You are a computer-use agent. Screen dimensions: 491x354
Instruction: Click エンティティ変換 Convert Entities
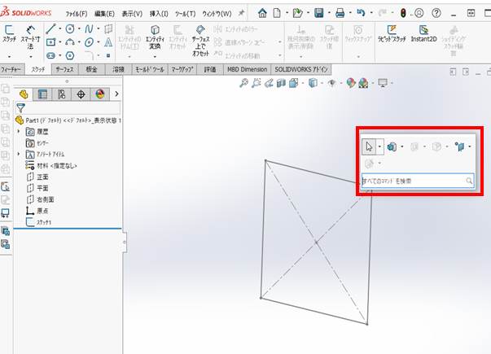pos(155,37)
